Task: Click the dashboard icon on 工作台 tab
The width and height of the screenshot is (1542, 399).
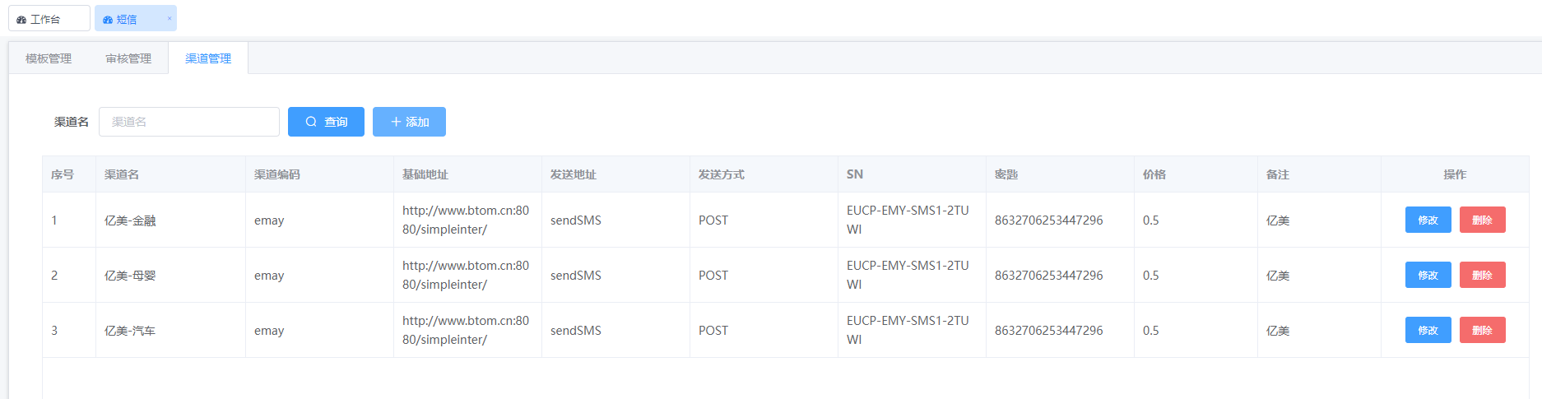Action: (21, 20)
